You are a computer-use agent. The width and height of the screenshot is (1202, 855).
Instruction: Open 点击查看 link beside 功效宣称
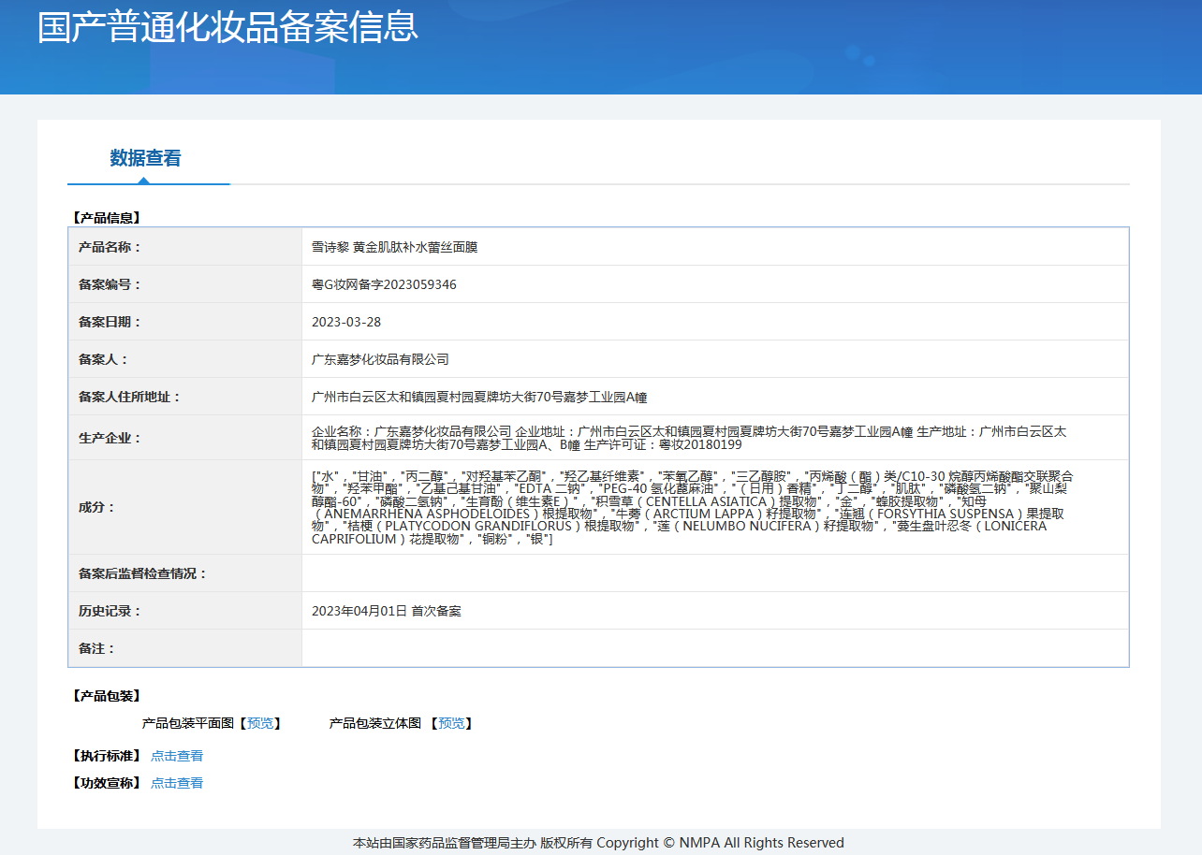coord(177,783)
